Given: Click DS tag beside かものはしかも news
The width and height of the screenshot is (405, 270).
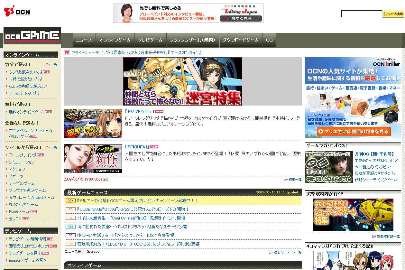Looking at the screenshot, I should 70,235.
